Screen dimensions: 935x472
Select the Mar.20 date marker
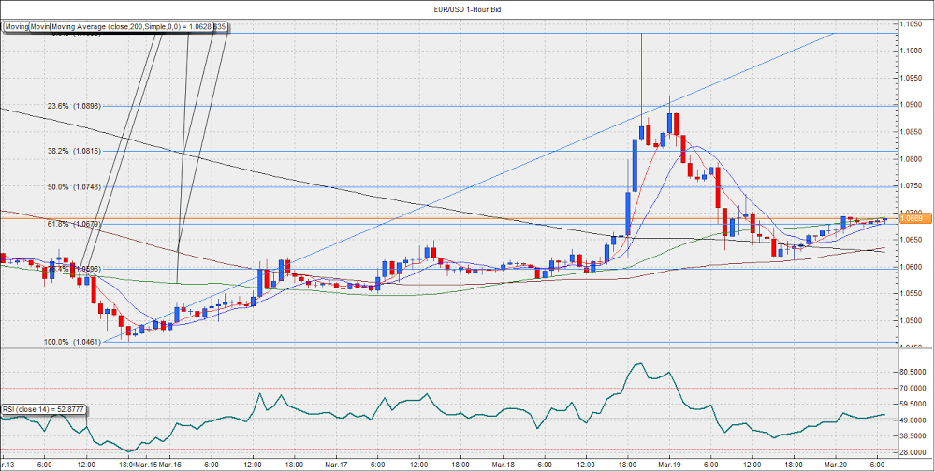[x=836, y=465]
